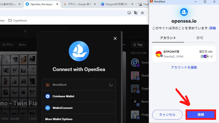Viewport: 219px width, 123px height.
Task: Open the Dood collection avatar
Action: point(135,75)
